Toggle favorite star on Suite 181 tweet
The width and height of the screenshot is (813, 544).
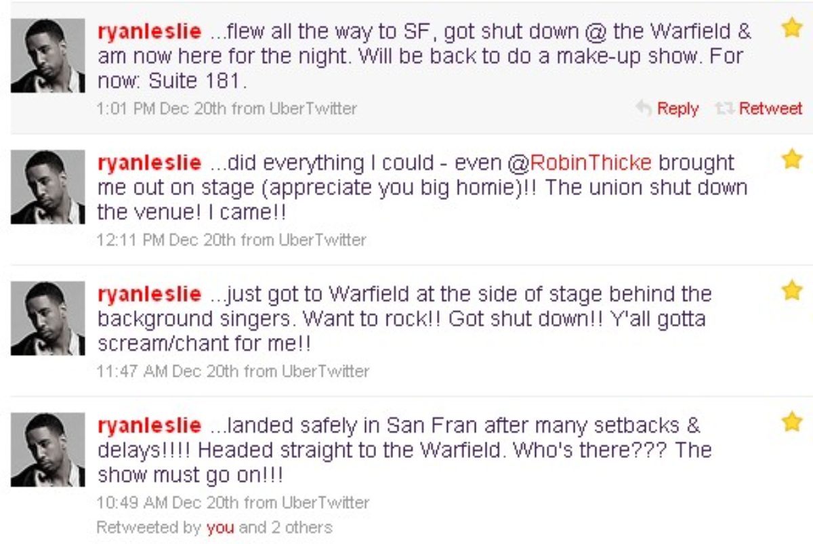[791, 28]
